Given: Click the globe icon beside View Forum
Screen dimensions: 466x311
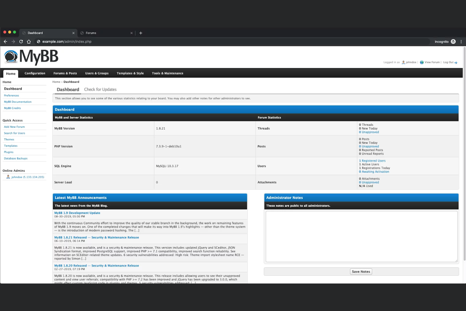Looking at the screenshot, I should click(x=422, y=62).
